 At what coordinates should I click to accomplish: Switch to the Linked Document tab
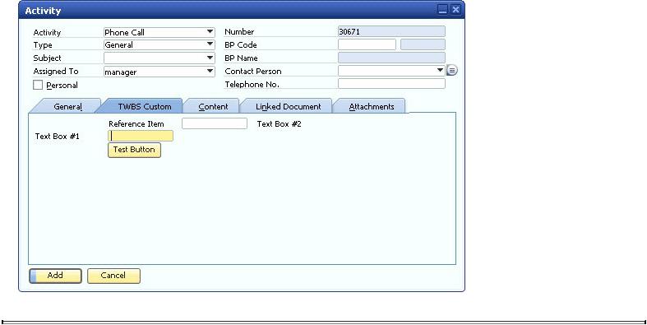pos(288,106)
